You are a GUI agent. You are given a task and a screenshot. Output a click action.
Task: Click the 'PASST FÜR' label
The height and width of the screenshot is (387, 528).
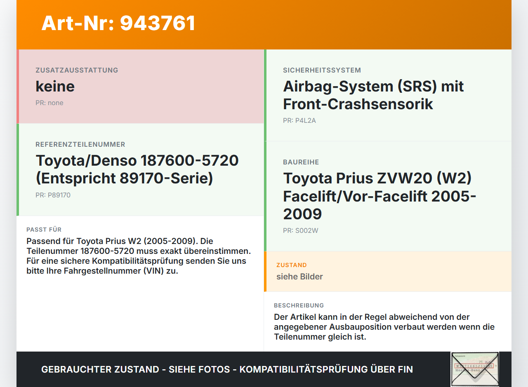coord(44,230)
